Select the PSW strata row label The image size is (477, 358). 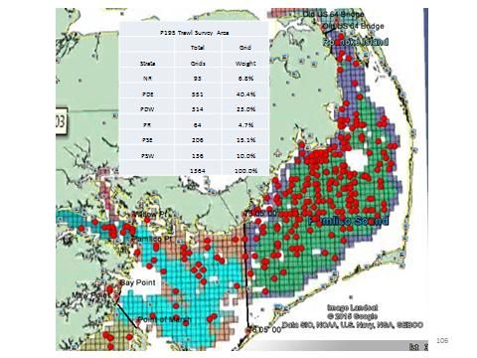(x=147, y=156)
